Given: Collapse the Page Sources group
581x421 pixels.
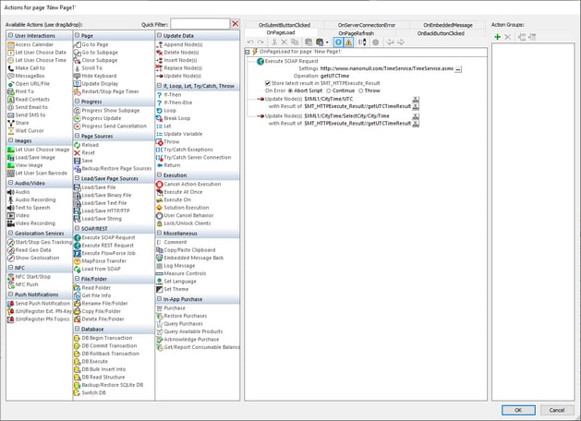Looking at the screenshot, I should (x=77, y=136).
